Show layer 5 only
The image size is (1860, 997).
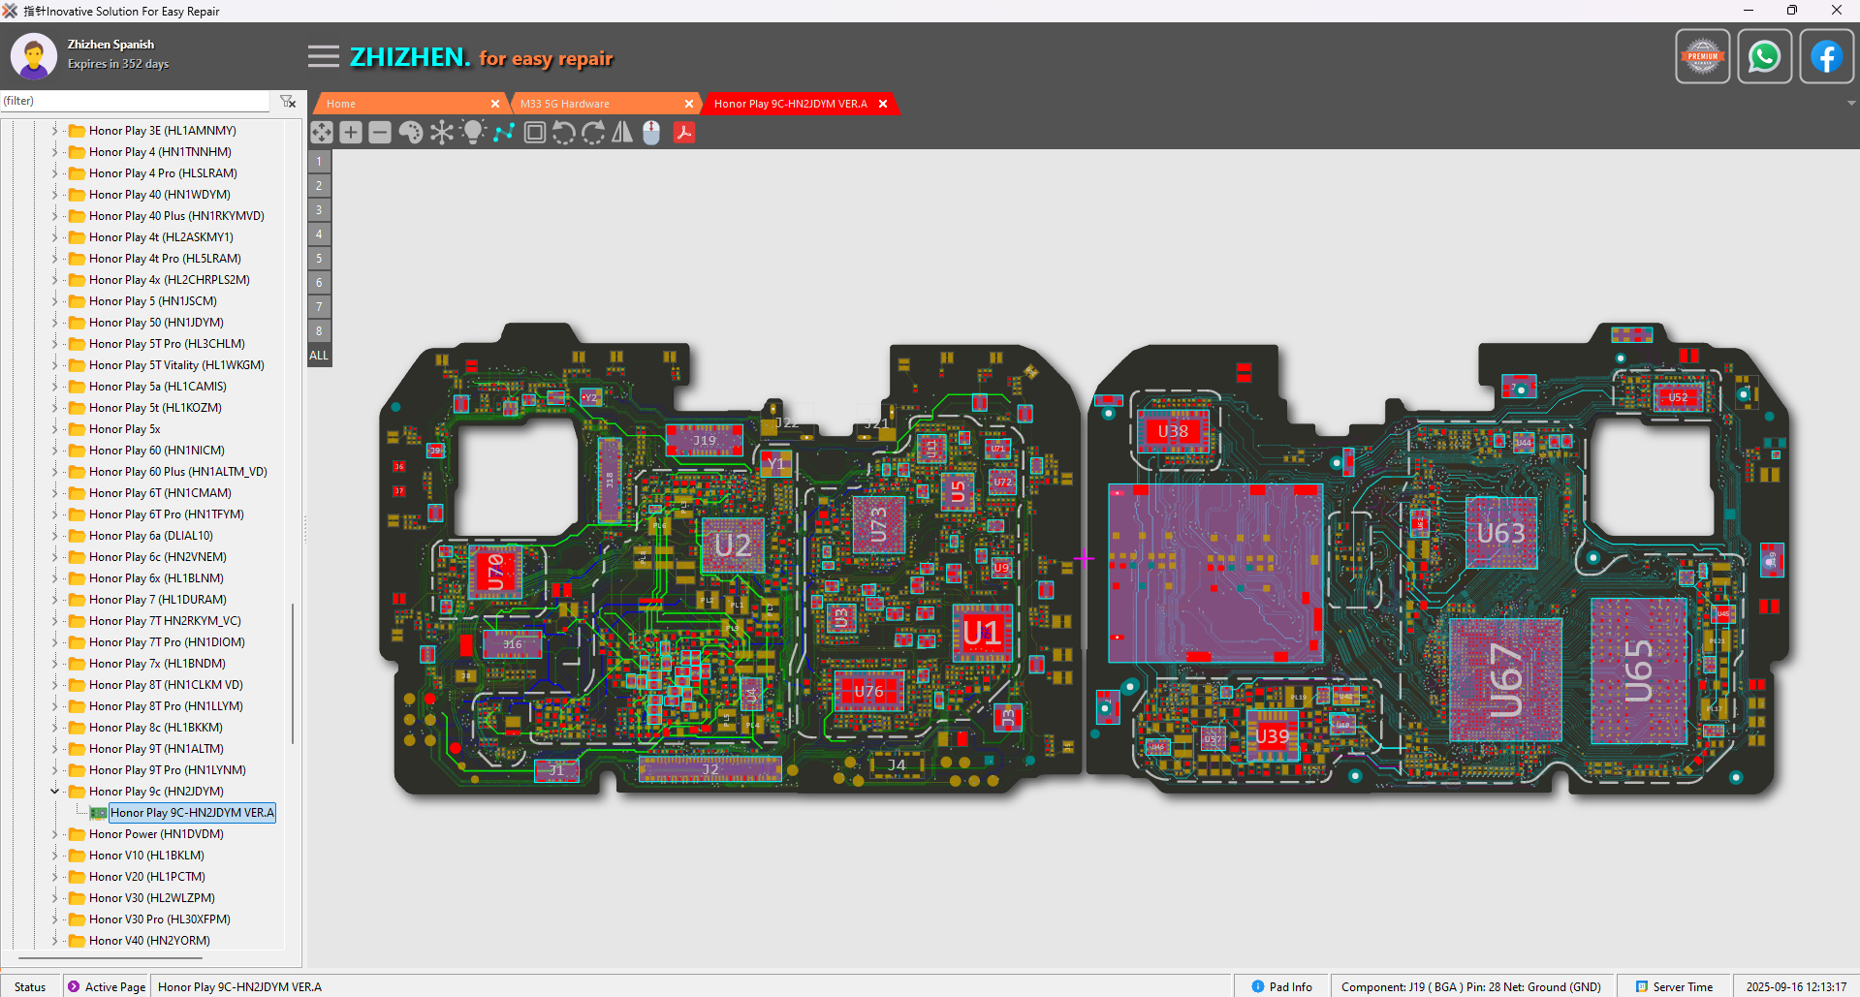[319, 259]
